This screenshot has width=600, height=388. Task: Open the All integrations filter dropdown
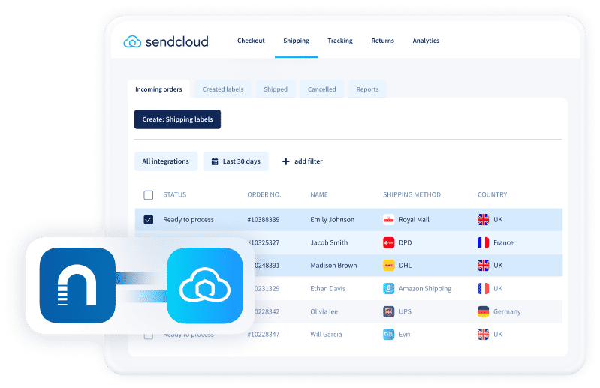pos(166,161)
